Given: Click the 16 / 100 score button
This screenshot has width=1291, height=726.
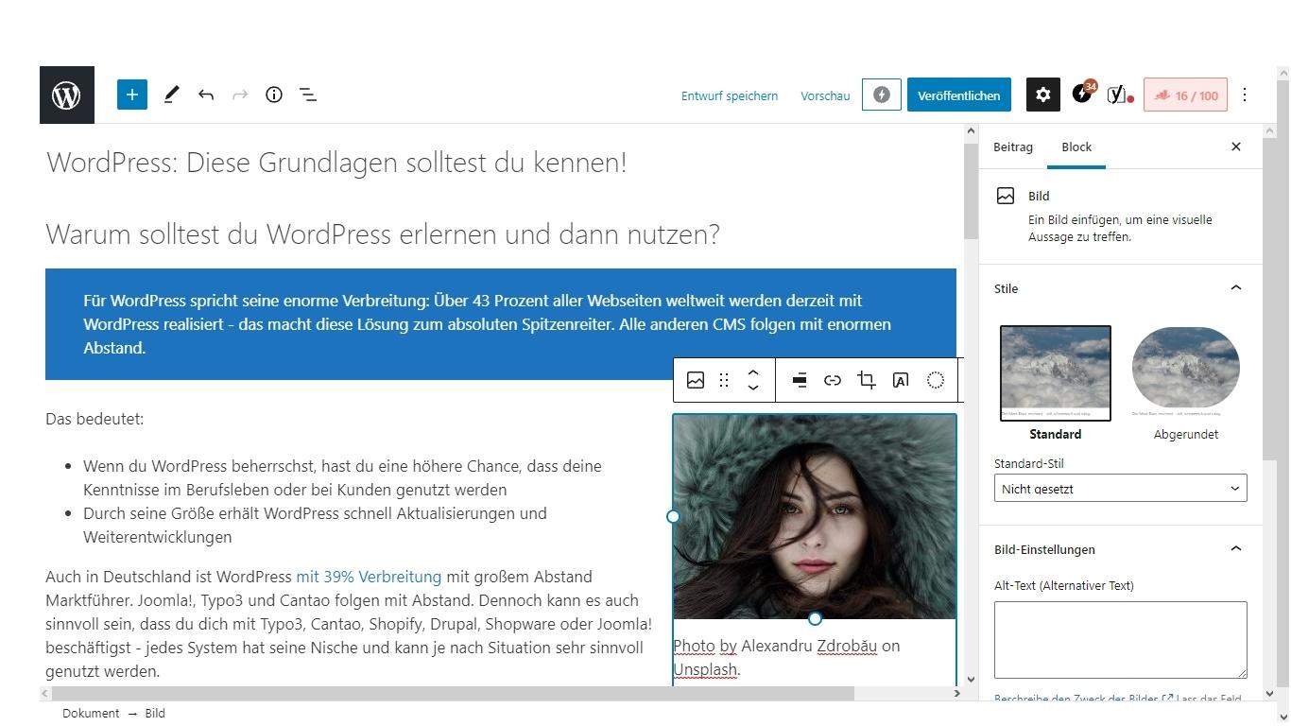Looking at the screenshot, I should pyautogui.click(x=1185, y=95).
